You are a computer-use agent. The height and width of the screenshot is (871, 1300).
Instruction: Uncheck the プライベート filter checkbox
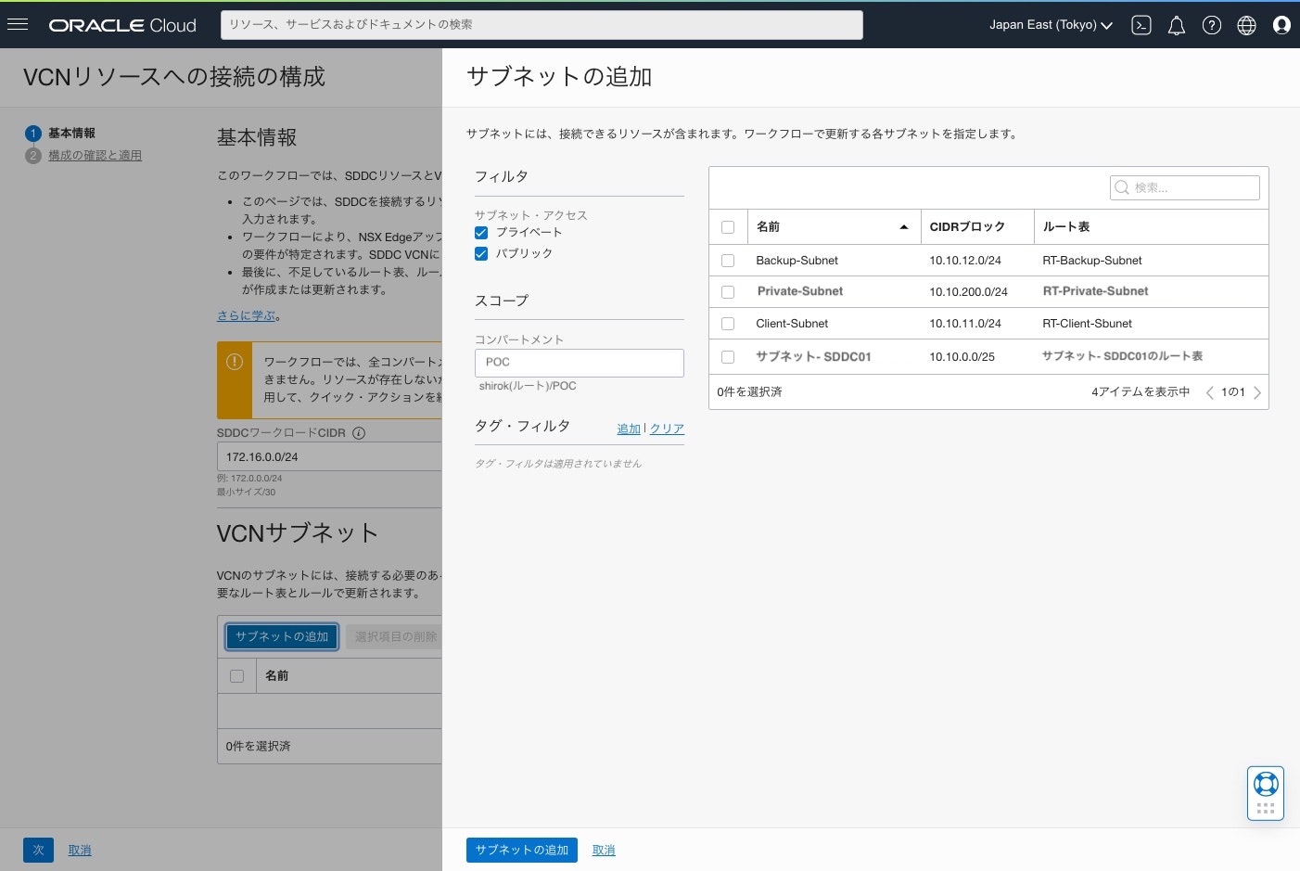pyautogui.click(x=480, y=232)
